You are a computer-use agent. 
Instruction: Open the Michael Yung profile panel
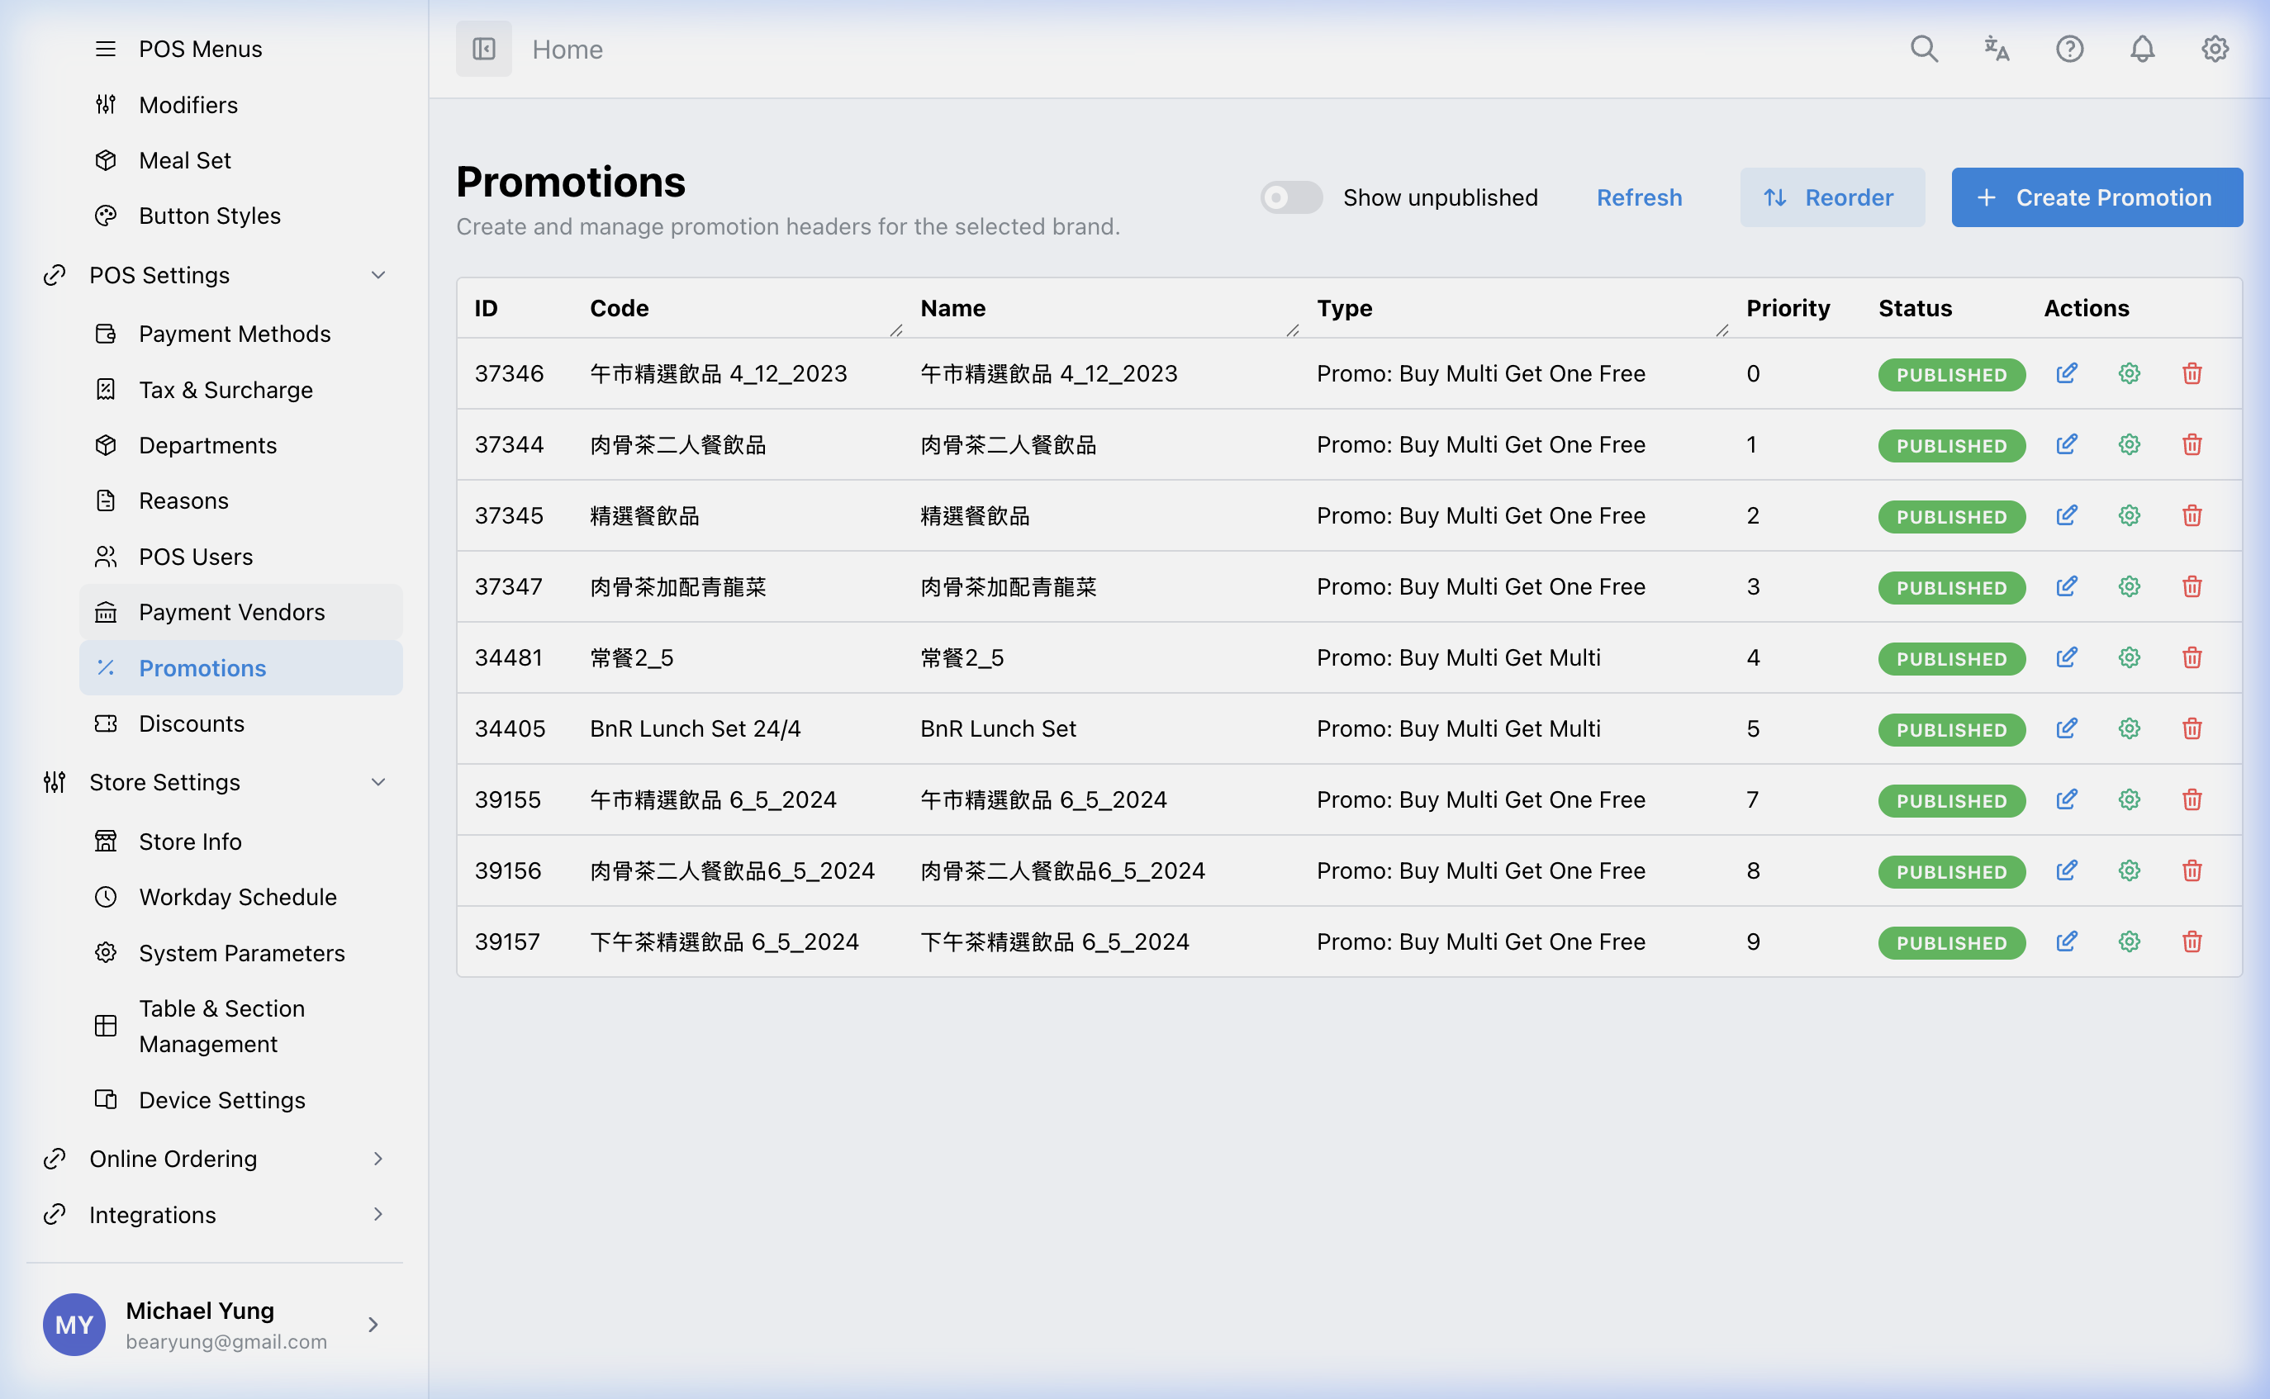point(199,1325)
